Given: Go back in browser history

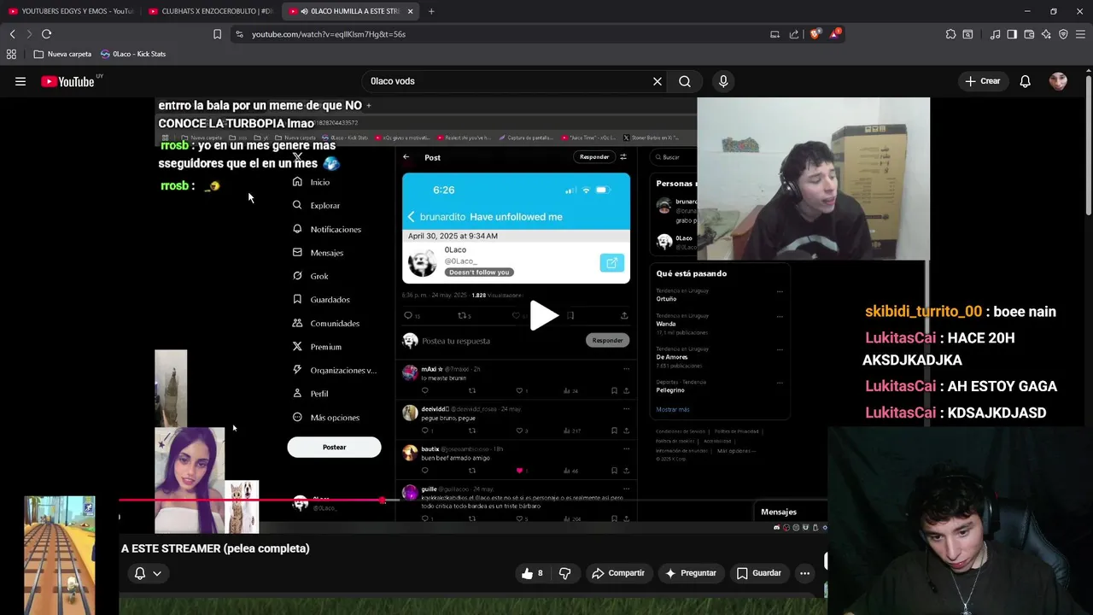Looking at the screenshot, I should [12, 34].
